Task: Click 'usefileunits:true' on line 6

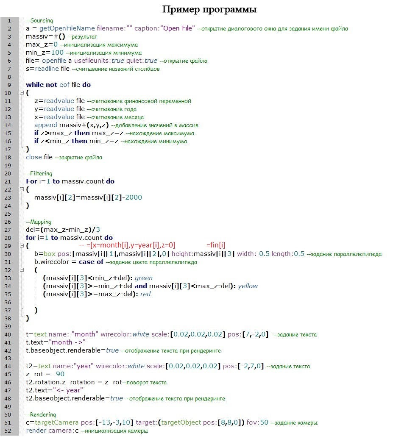Action: 99,61
